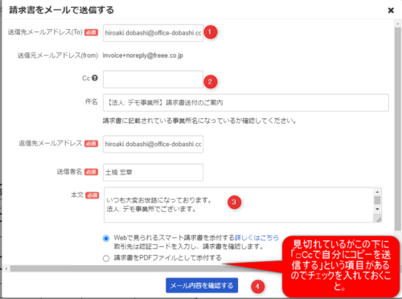Screen dimensions: 402x299
Task: Click inside the message body textarea
Action: (x=239, y=205)
